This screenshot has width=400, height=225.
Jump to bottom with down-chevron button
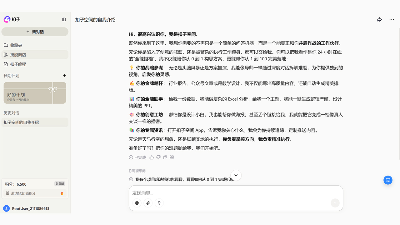pos(236,175)
